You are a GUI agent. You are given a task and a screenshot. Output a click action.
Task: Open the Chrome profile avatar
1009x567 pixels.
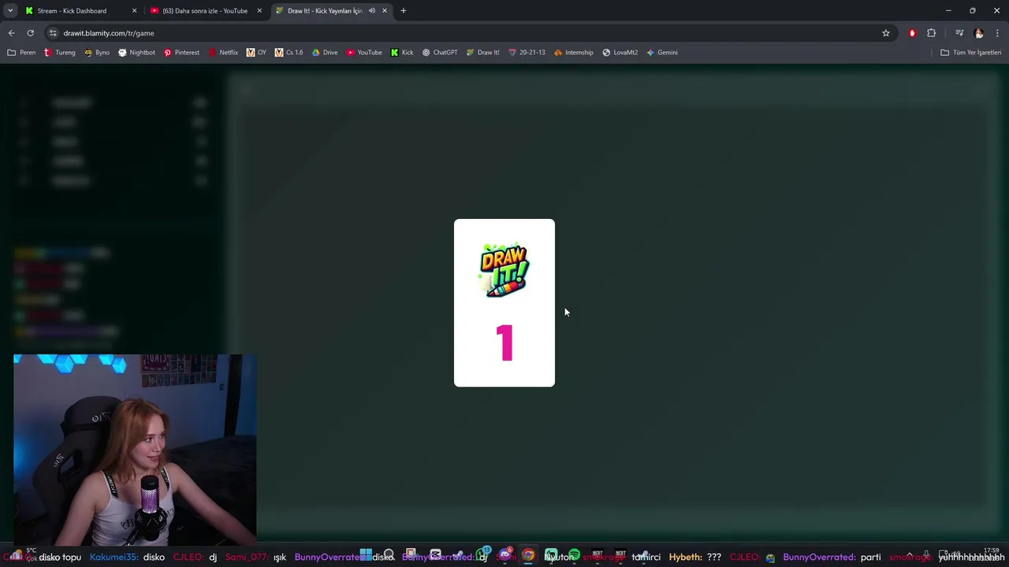point(979,33)
